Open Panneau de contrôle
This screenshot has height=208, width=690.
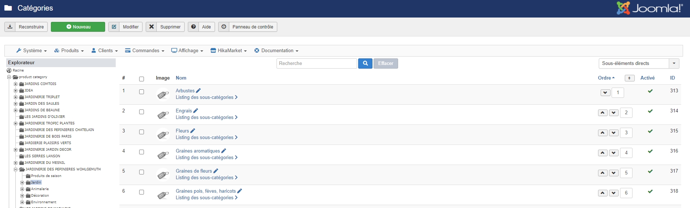248,27
